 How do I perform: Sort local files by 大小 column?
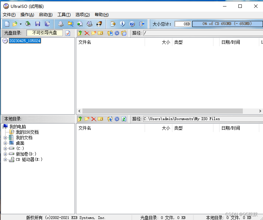coord(158,128)
